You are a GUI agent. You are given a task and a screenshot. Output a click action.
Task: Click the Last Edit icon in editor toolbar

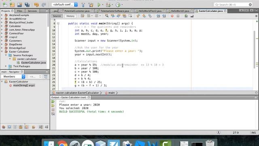point(83,16)
